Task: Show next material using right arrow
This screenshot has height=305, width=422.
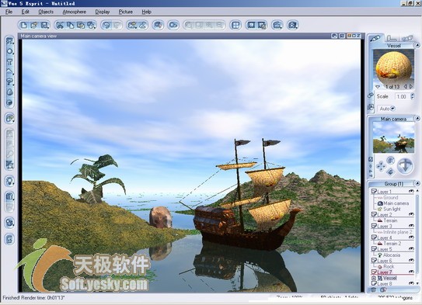Action: click(411, 86)
